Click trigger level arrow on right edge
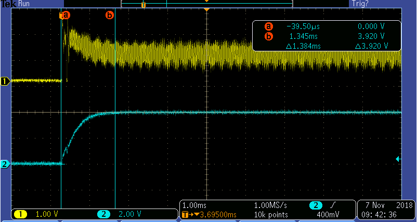This screenshot has height=222, width=417. 398,159
